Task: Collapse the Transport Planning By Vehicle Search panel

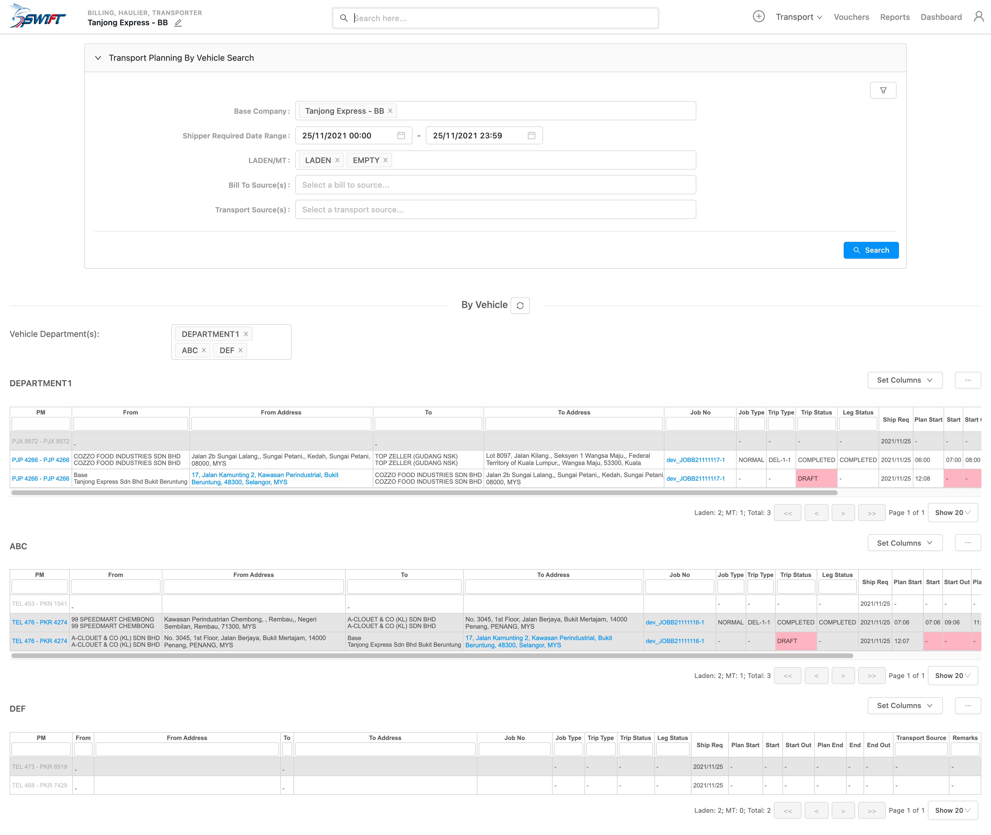Action: (x=98, y=58)
